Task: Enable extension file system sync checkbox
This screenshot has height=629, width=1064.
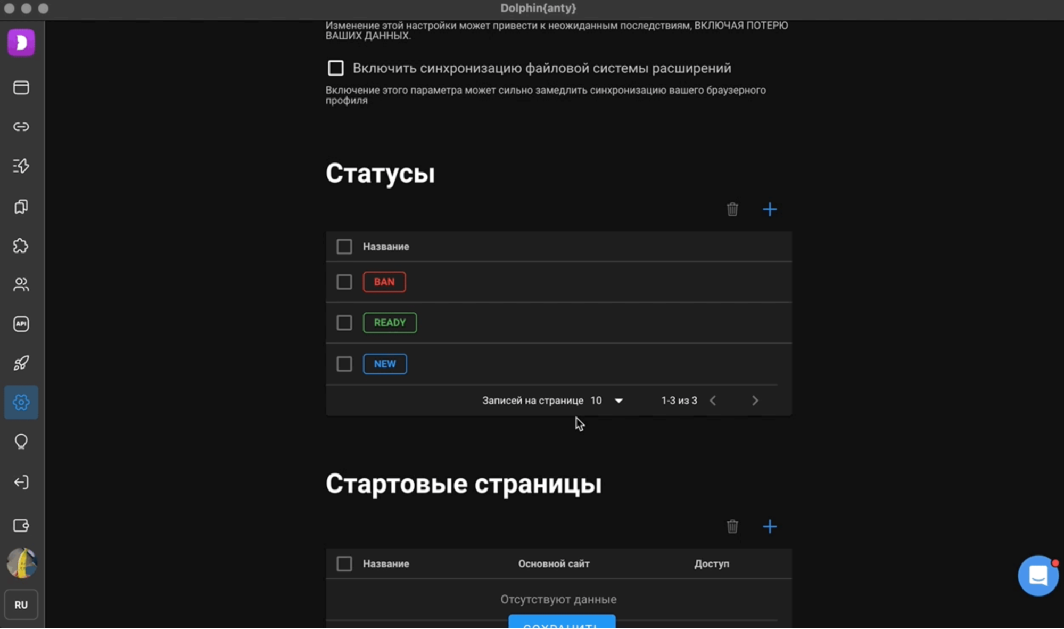Action: (x=335, y=68)
